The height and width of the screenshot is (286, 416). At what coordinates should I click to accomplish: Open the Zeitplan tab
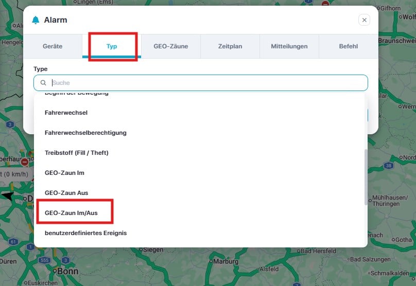tap(230, 46)
